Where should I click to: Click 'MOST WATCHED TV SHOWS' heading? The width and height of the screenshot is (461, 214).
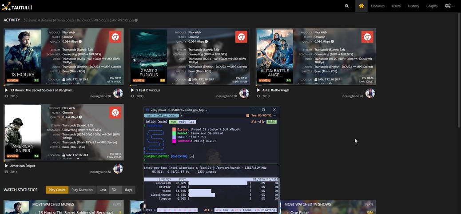307,204
